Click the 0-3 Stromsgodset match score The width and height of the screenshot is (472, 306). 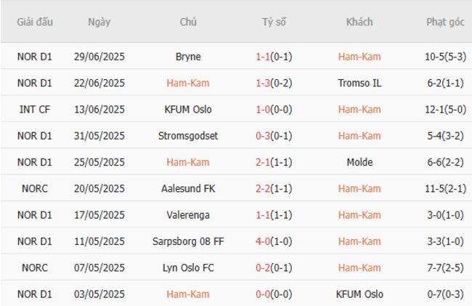(x=263, y=136)
